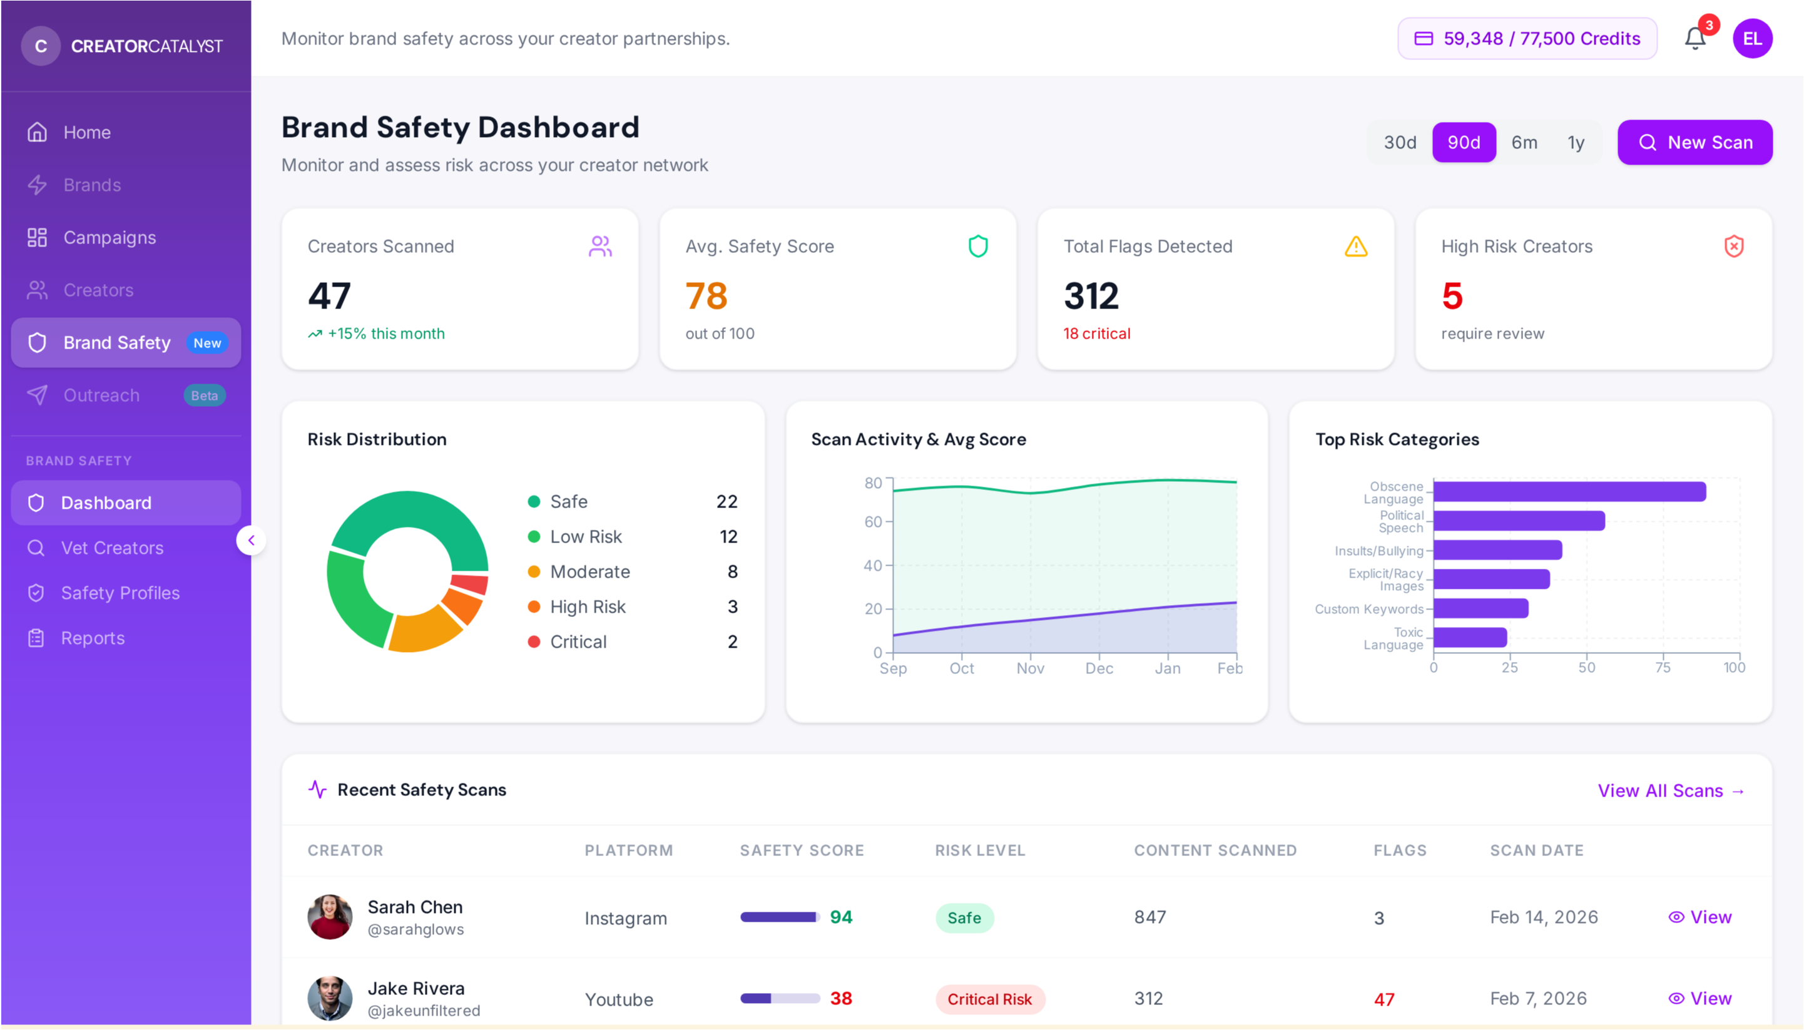Click Sarah Chen's profile photo
1804x1030 pixels.
[x=330, y=917]
